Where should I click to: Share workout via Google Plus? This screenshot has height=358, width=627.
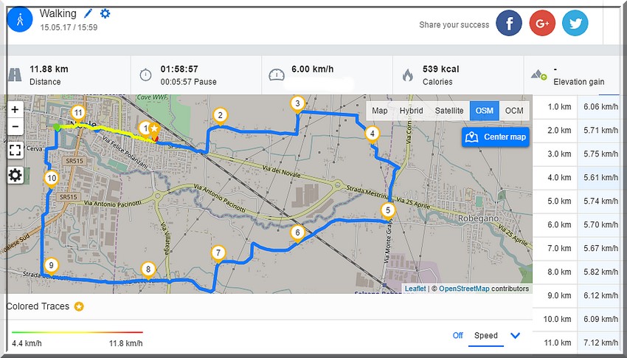pyautogui.click(x=541, y=24)
